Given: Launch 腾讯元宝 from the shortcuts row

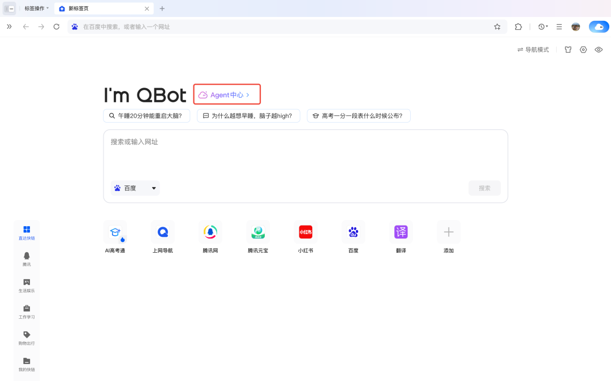Looking at the screenshot, I should pos(258,236).
